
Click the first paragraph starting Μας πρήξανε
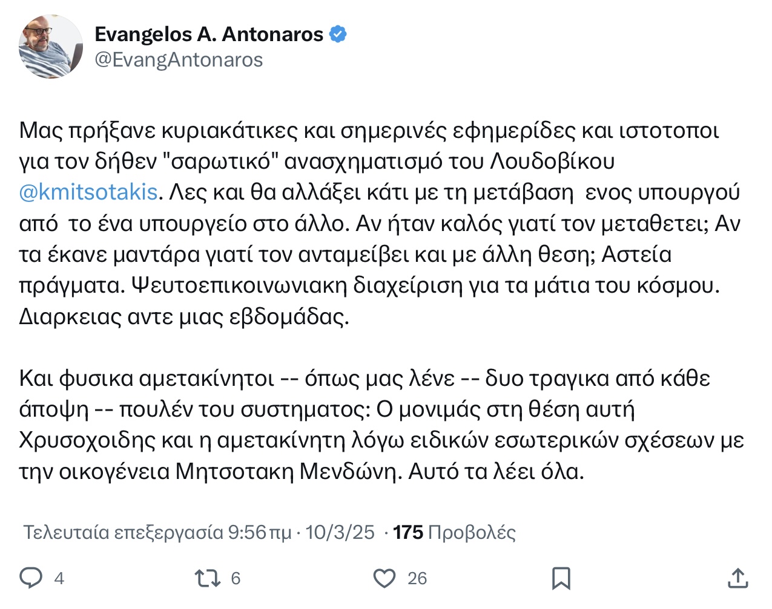point(380,224)
